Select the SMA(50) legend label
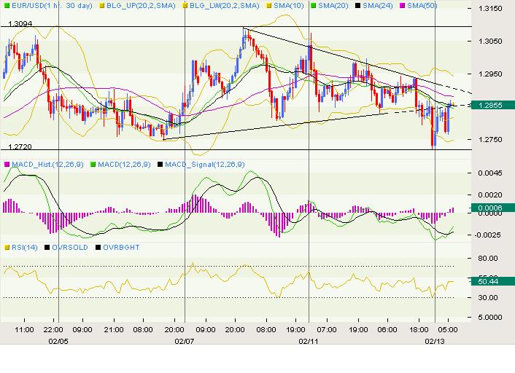 coord(422,6)
